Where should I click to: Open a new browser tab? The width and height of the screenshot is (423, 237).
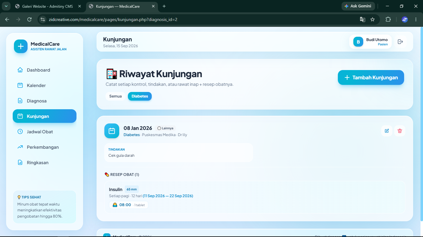click(x=164, y=6)
